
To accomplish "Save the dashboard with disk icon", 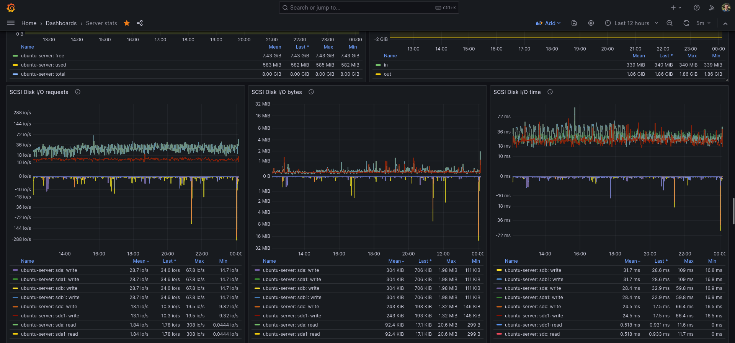I will 574,23.
